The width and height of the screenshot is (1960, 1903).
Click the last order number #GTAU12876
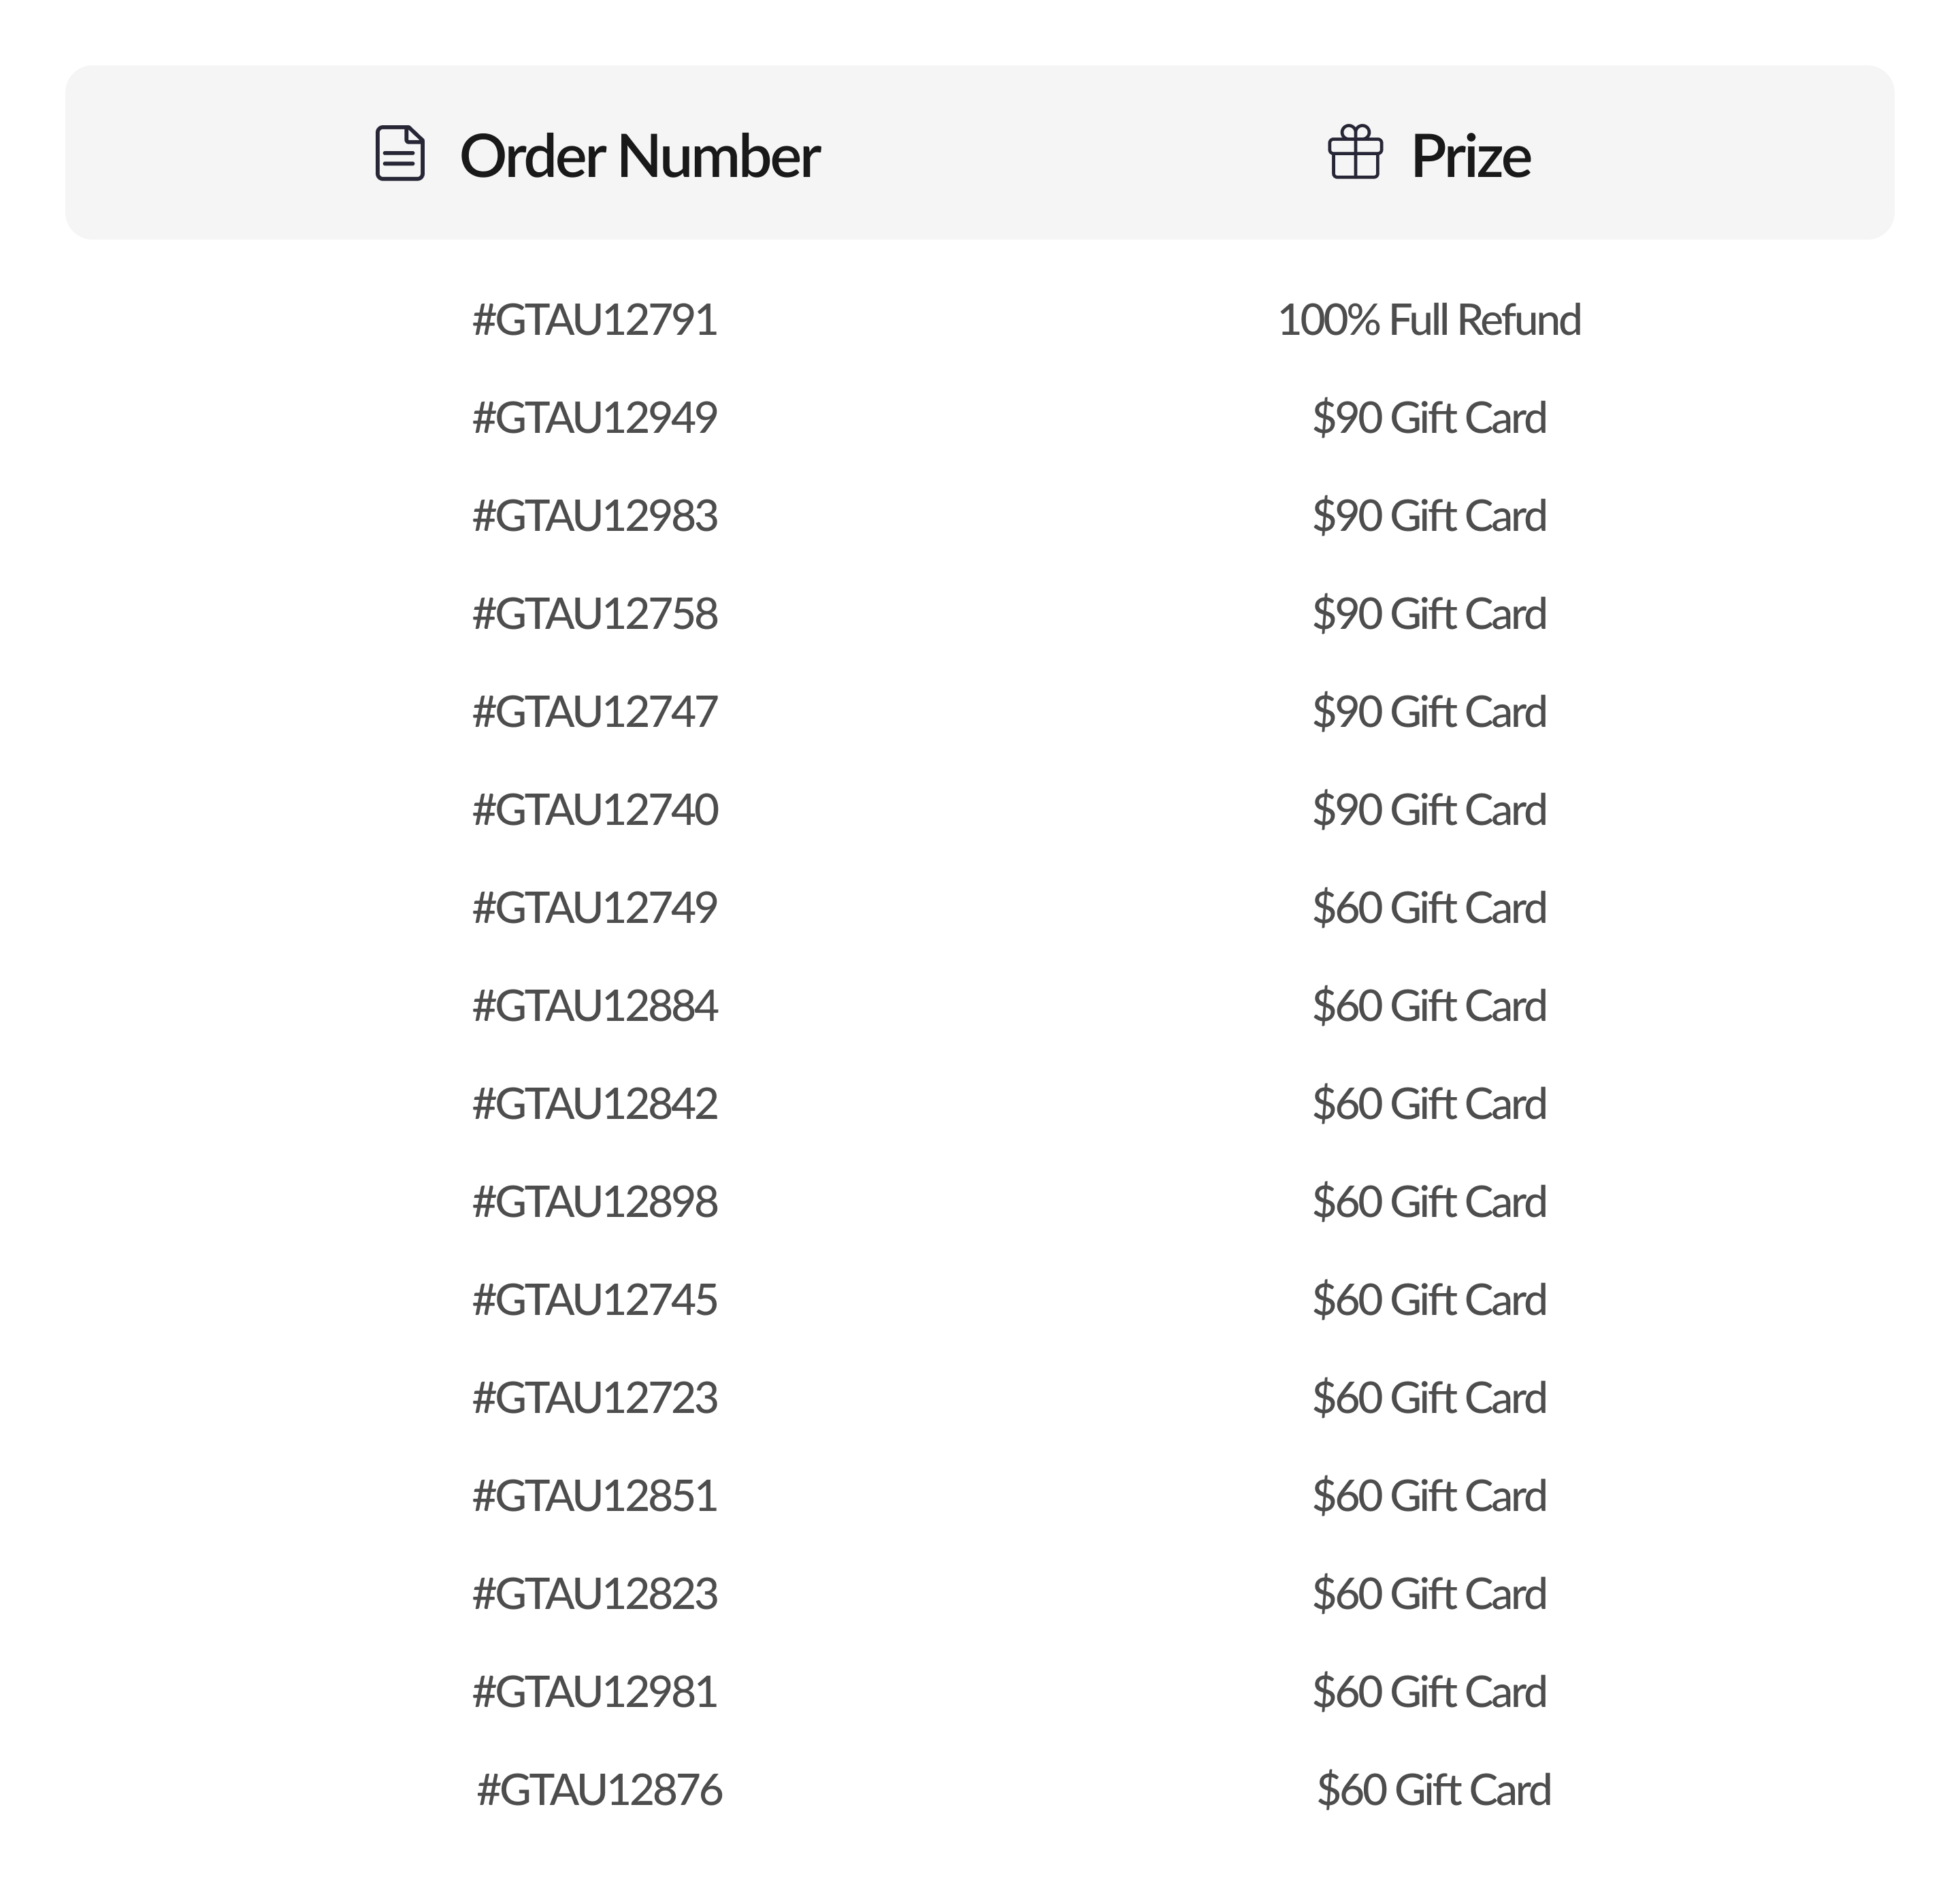pyautogui.click(x=599, y=1790)
